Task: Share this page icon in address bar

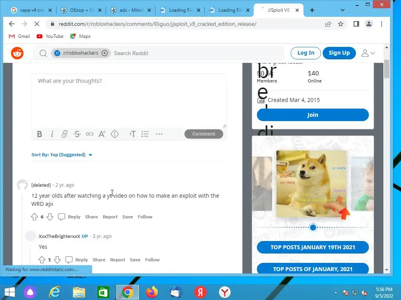Action: (328, 24)
